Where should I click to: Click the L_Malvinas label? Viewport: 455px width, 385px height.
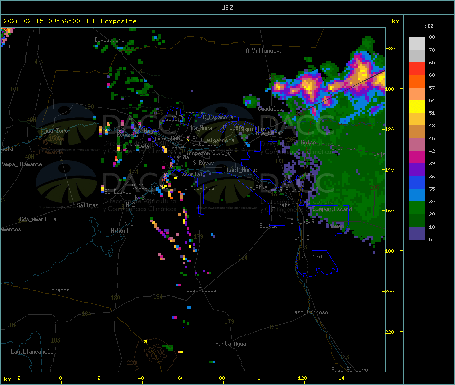[x=199, y=188]
